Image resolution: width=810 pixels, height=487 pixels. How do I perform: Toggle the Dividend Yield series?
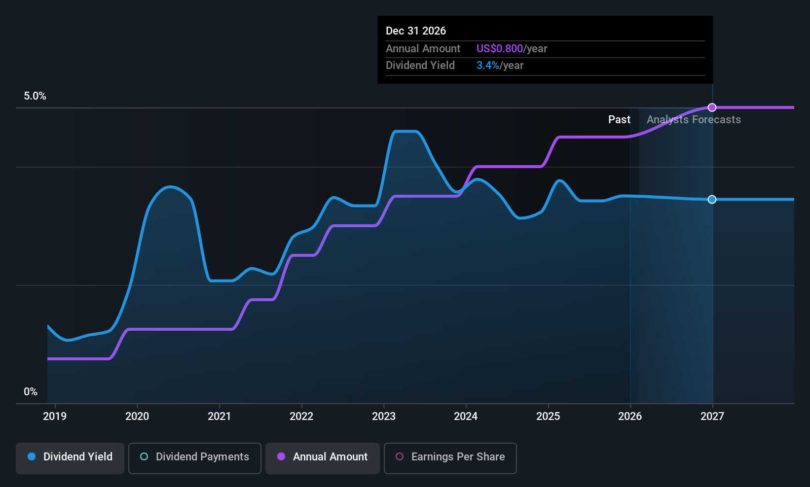point(70,458)
